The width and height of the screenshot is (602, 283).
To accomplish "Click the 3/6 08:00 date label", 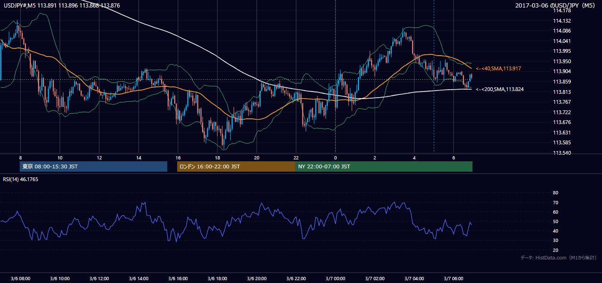I will point(20,279).
